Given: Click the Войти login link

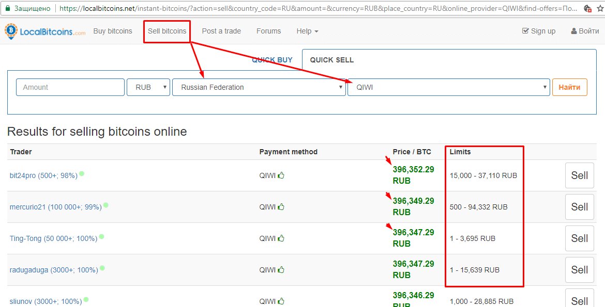Looking at the screenshot, I should (585, 31).
